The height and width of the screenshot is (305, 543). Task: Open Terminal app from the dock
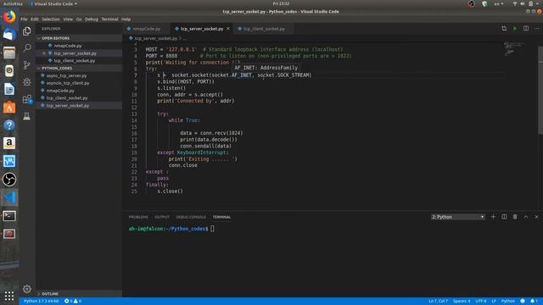[x=9, y=216]
